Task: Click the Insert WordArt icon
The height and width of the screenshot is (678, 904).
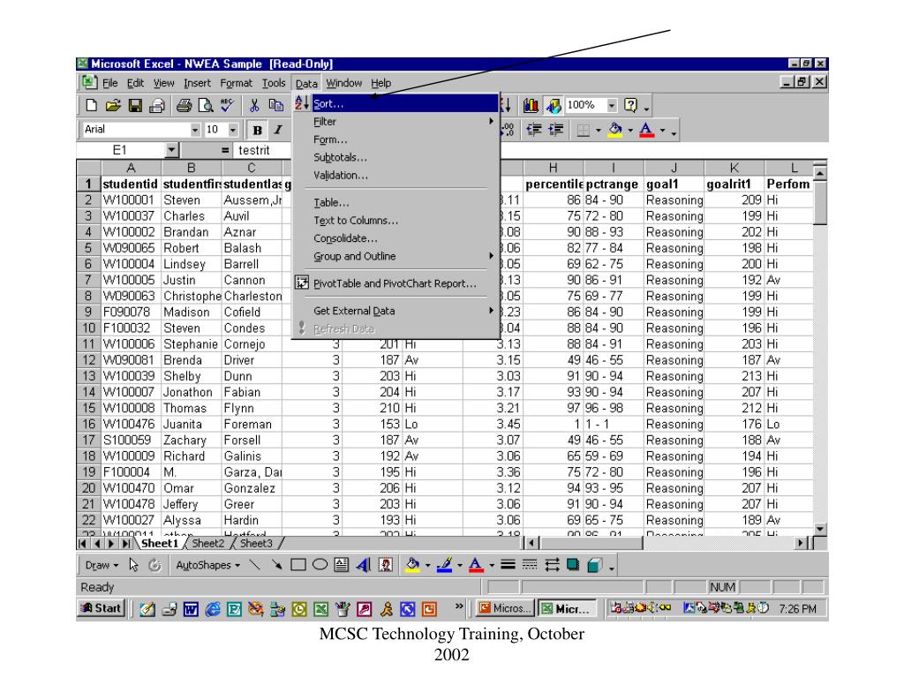Action: point(364,565)
